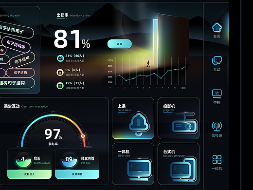253x190 pixels.
Task: Click the absence icon beside 19% (11人)
Action: click(60, 86)
